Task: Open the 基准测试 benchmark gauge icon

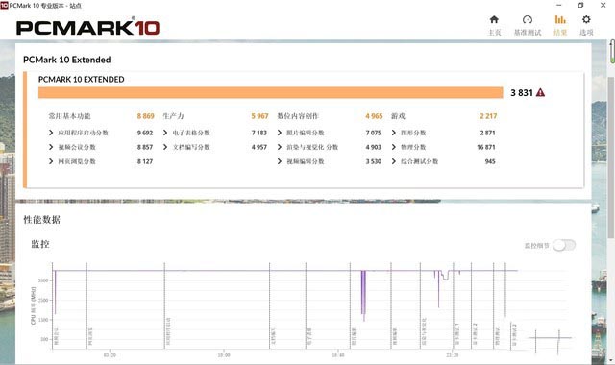Action: pos(528,19)
